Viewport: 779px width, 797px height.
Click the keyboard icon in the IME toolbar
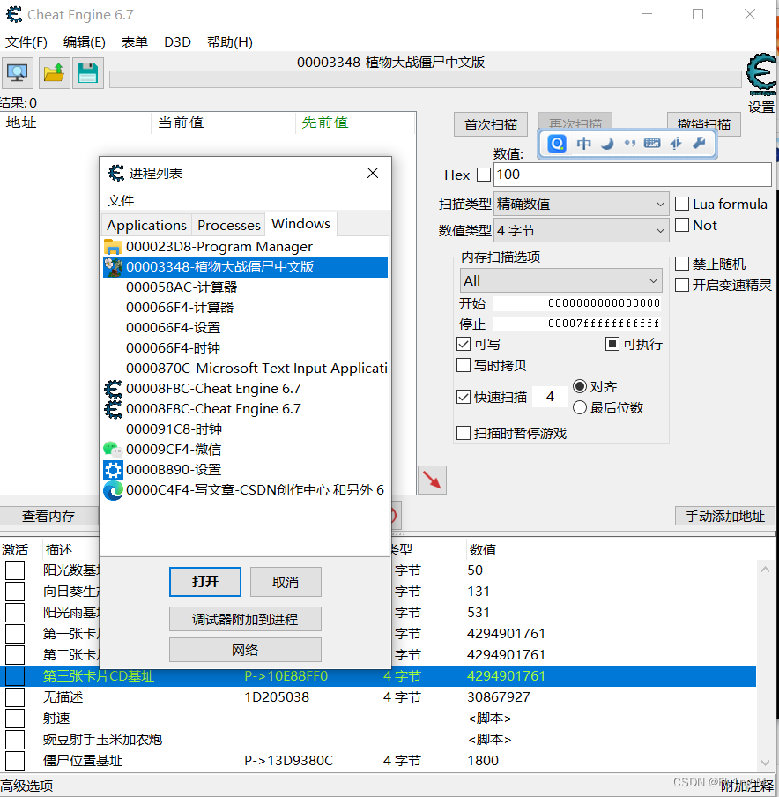(x=651, y=143)
